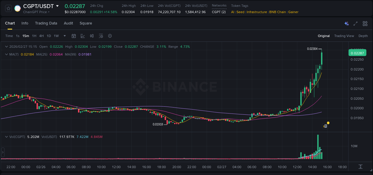Image resolution: width=373 pixels, height=175 pixels.
Task: Toggle the favorite star for CGPT/USDT
Action: 8,8
